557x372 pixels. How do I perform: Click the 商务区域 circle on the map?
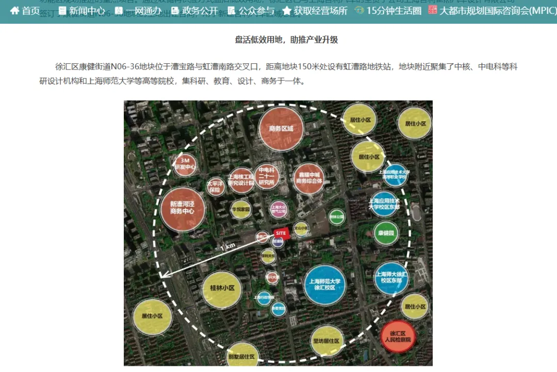281,128
